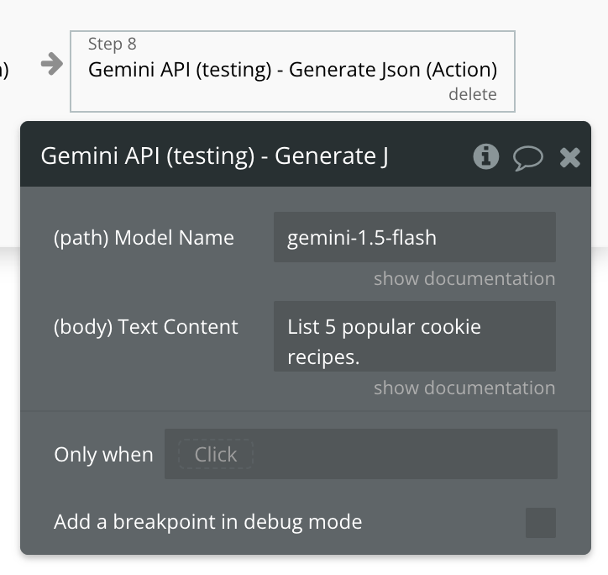Click the '(path) Model Name' label

tap(144, 238)
